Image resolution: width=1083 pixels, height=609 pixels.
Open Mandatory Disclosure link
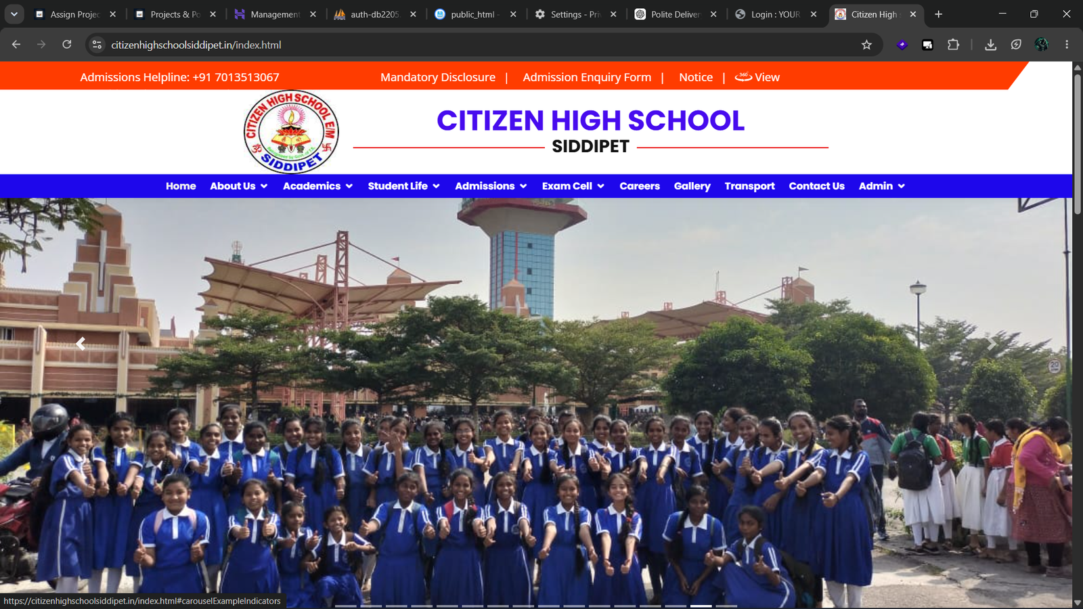[438, 77]
